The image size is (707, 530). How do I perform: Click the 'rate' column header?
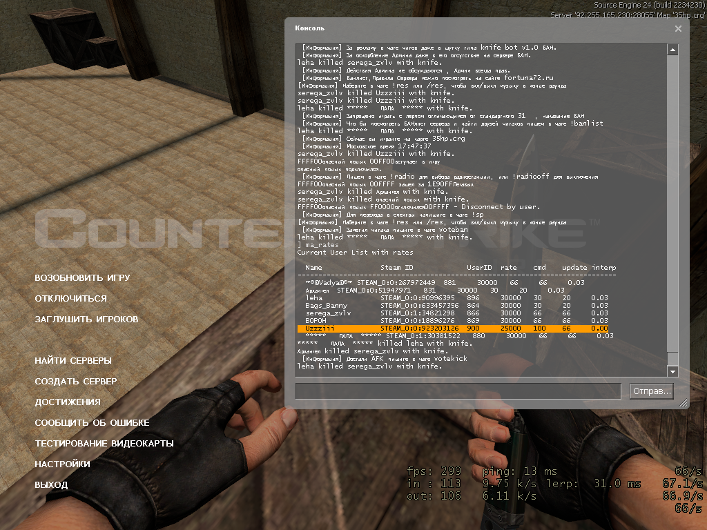509,268
